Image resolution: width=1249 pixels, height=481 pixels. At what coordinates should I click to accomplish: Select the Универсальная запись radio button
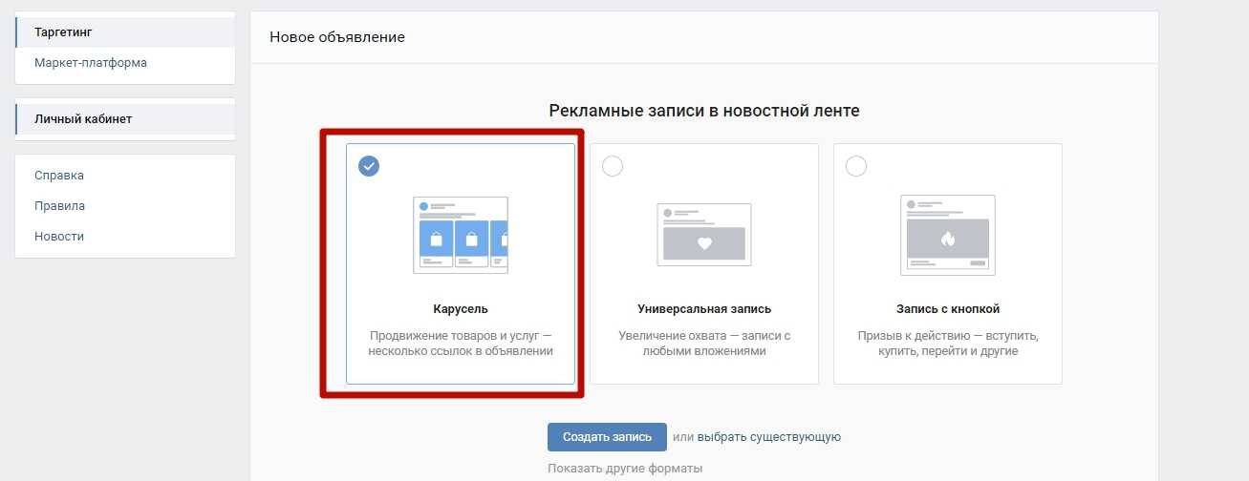click(613, 166)
